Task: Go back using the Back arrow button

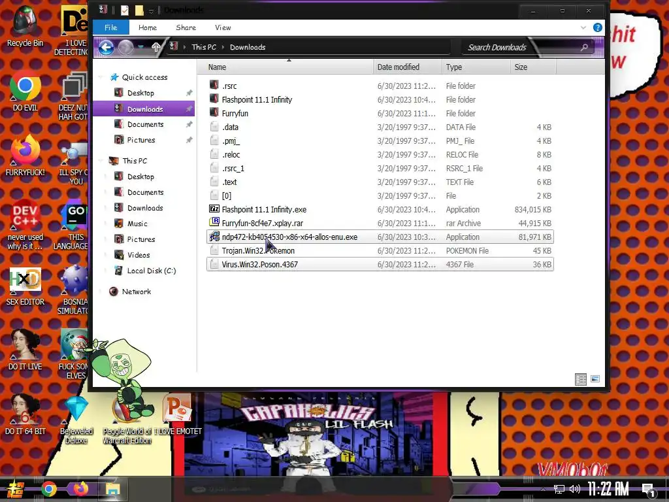Action: coord(106,47)
